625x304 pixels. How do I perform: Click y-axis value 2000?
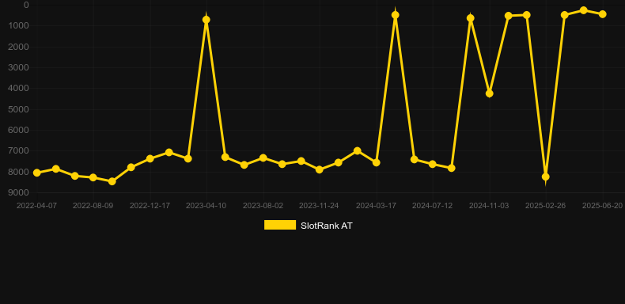(19, 47)
